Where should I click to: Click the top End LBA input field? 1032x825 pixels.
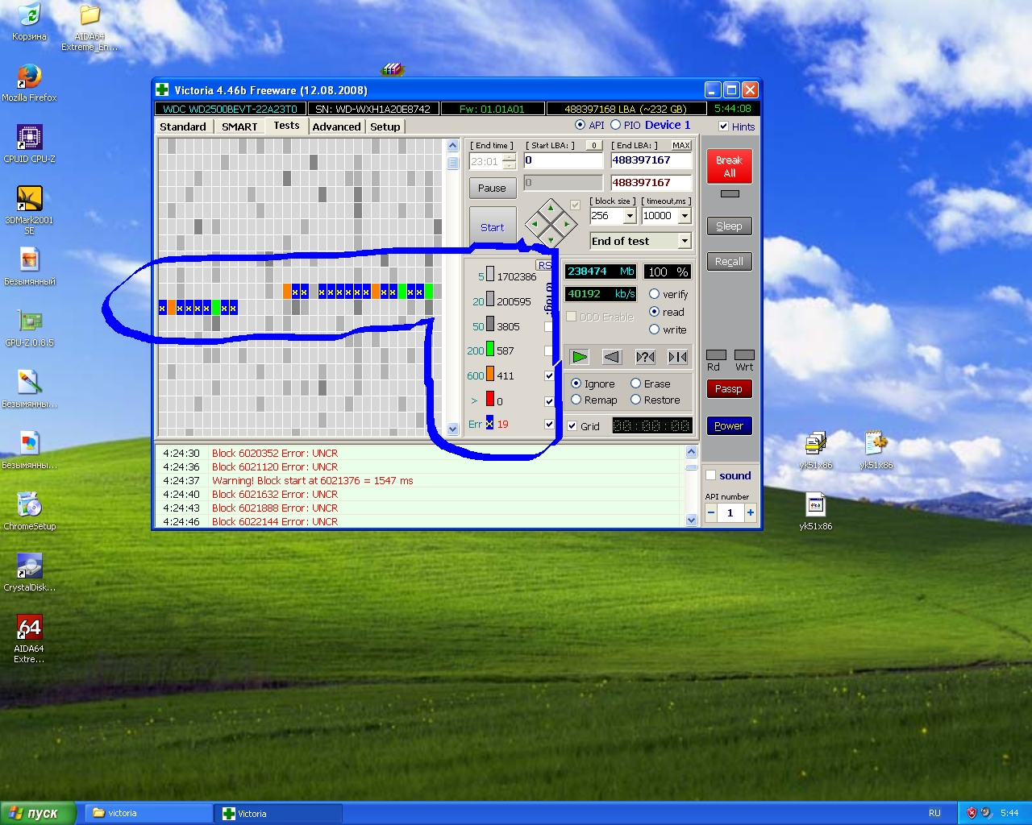pyautogui.click(x=651, y=160)
